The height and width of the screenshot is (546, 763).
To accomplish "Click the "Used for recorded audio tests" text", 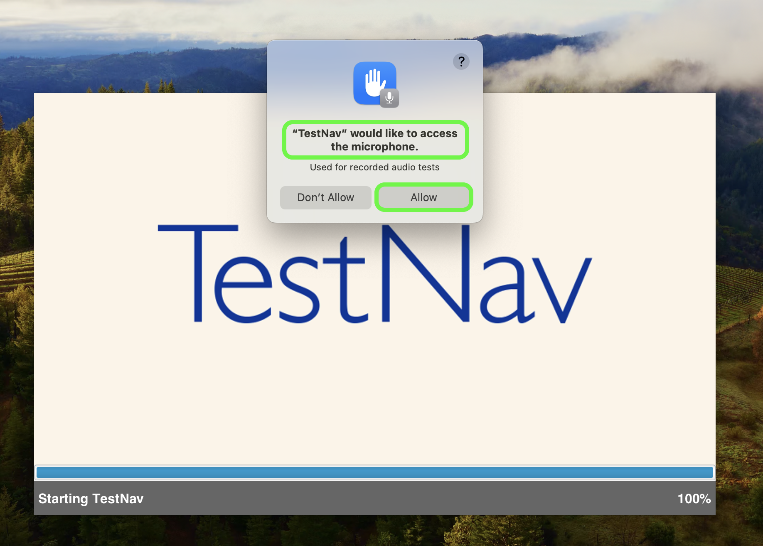I will click(x=374, y=167).
